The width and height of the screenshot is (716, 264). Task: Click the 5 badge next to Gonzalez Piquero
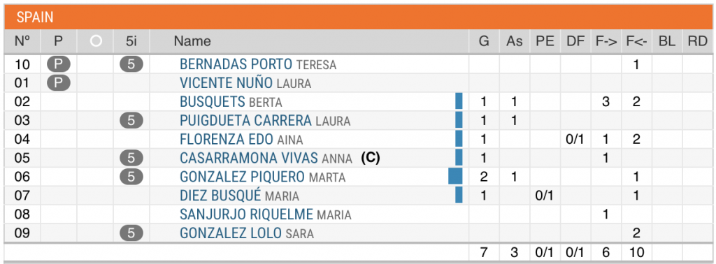point(131,177)
